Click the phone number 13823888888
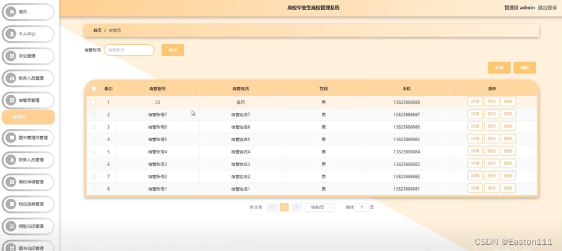 407,102
